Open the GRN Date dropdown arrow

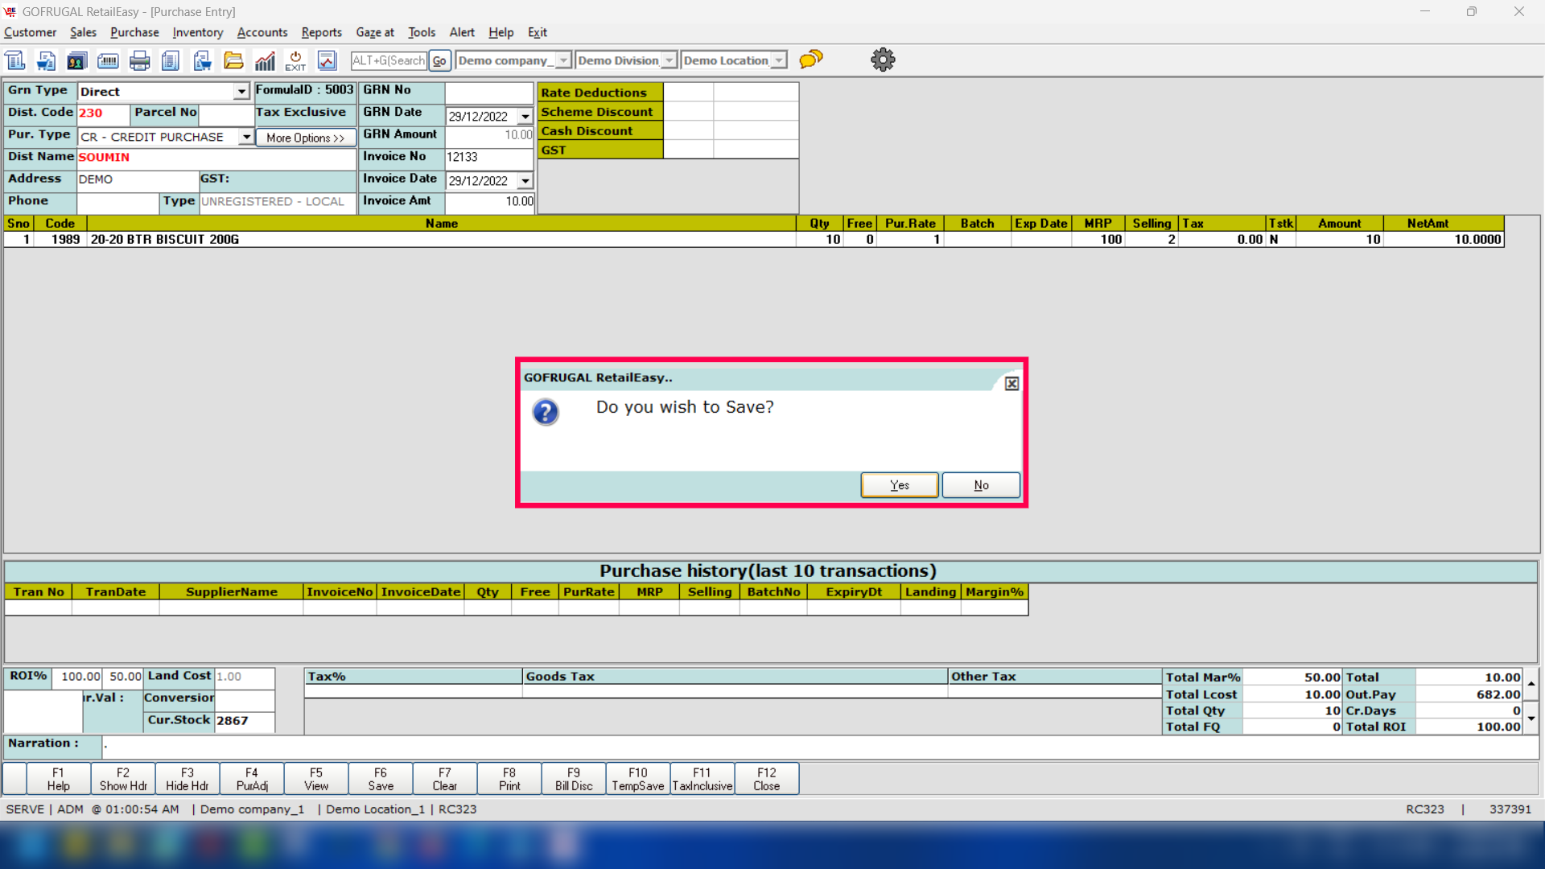point(525,117)
